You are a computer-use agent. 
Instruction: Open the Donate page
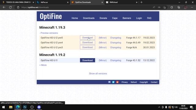[103, 18]
